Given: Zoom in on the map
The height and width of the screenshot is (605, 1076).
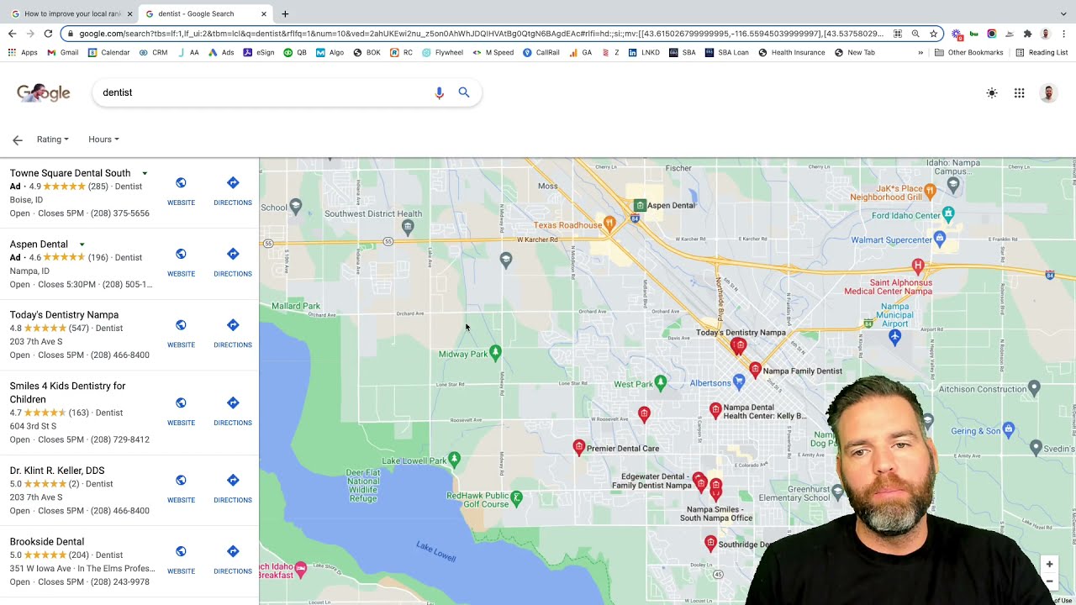Looking at the screenshot, I should (x=1049, y=564).
